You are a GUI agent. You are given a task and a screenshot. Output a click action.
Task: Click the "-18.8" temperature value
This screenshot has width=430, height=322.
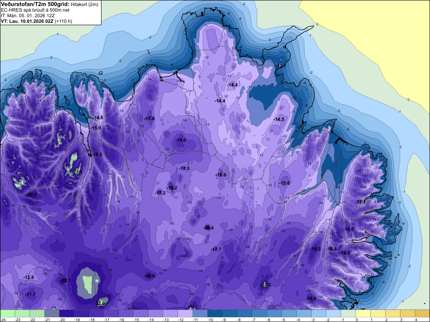point(331,249)
